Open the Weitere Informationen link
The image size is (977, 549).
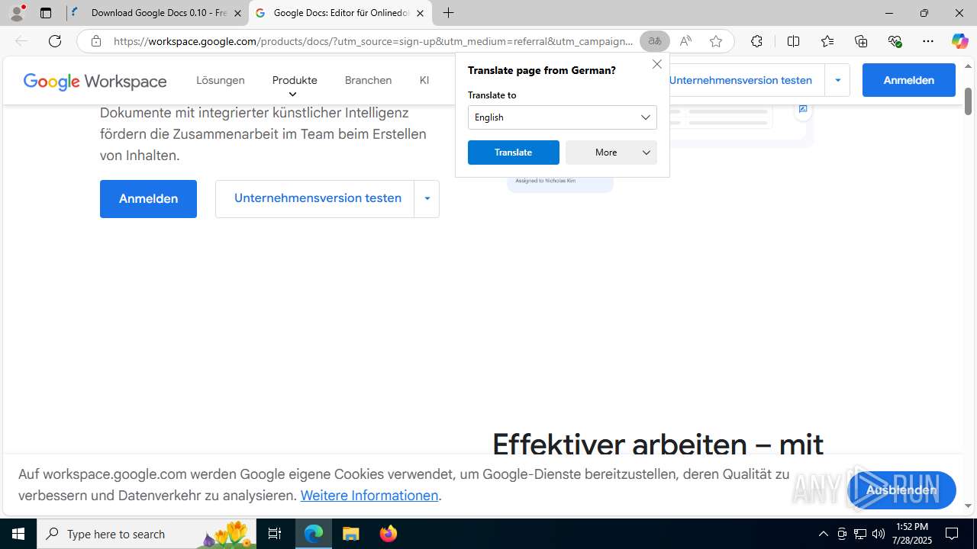[369, 496]
